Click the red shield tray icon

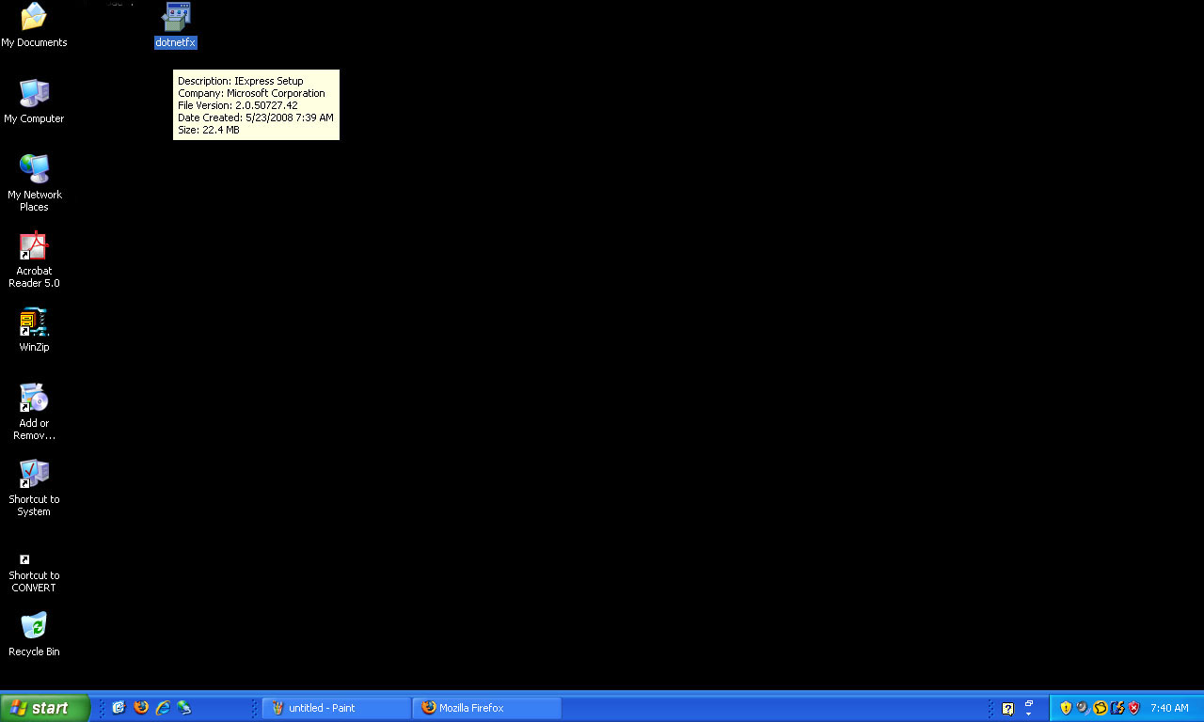[1134, 708]
